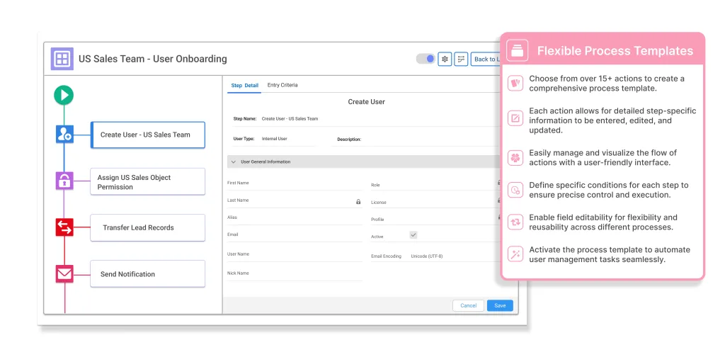Screen dimensions: 725x357
Task: Click the Profile field
Action: (437, 219)
